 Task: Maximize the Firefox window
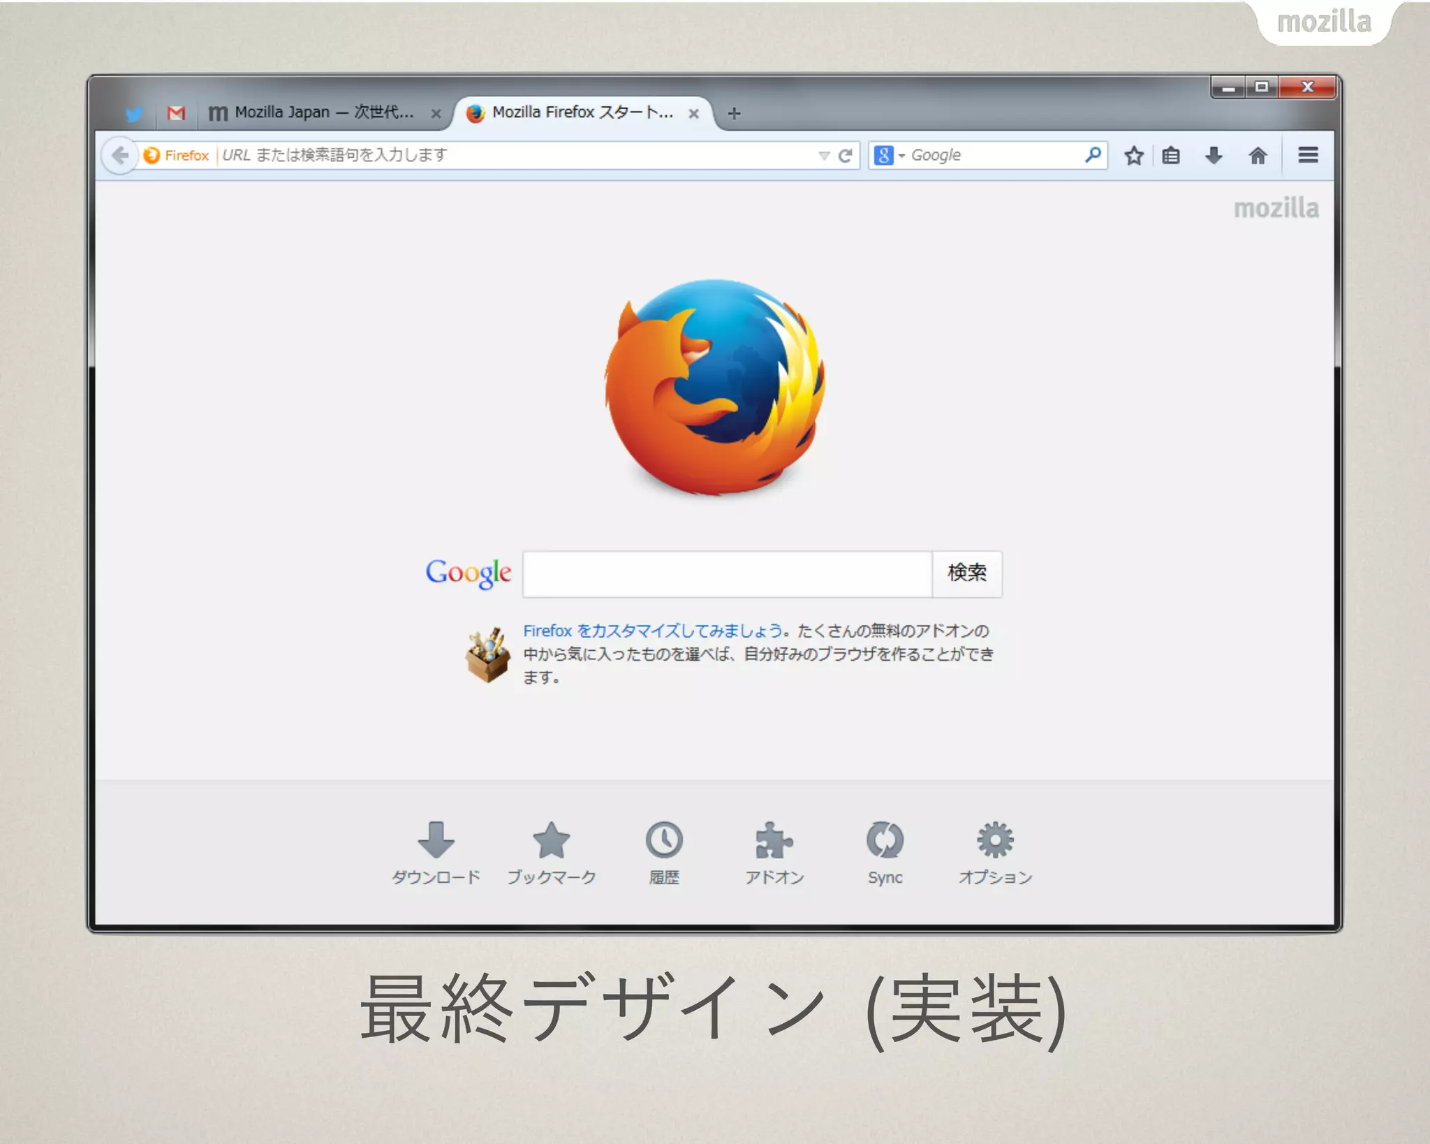tap(1262, 87)
